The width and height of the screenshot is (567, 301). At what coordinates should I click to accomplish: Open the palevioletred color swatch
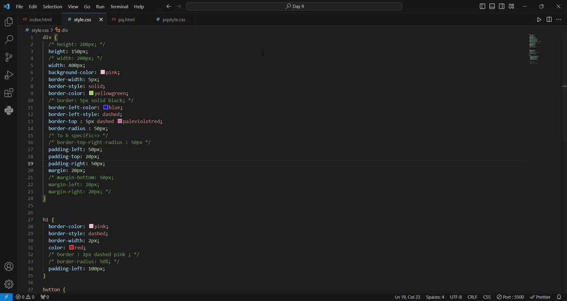[120, 121]
